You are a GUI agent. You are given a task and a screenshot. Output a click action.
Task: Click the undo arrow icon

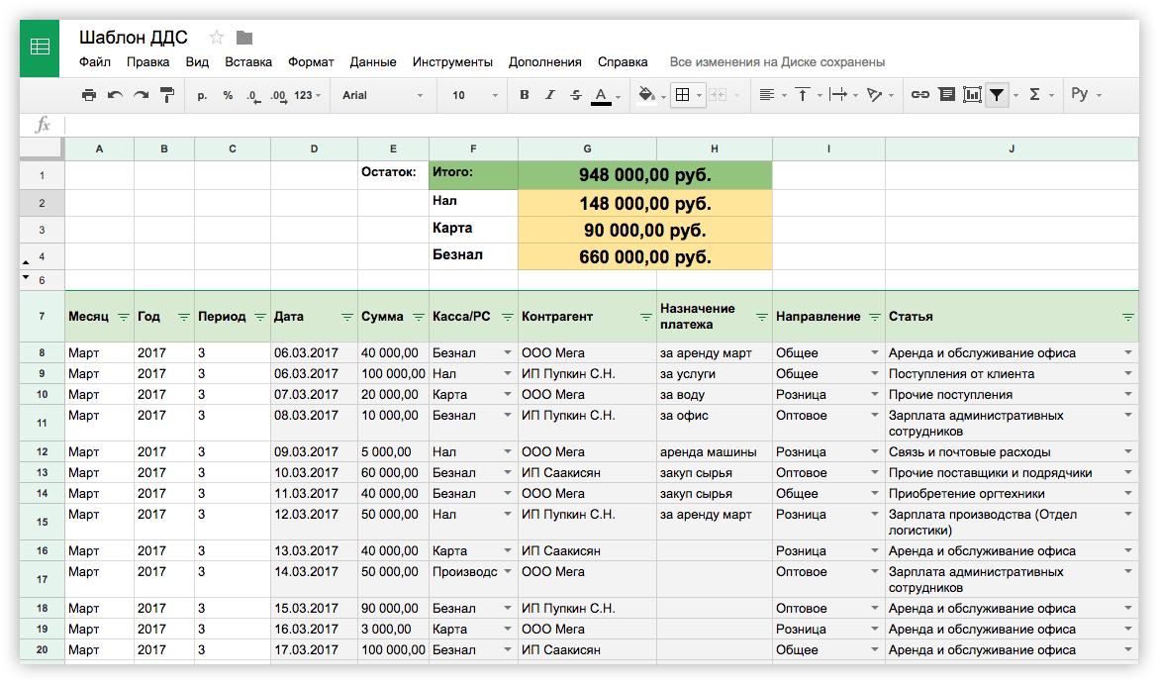[115, 95]
